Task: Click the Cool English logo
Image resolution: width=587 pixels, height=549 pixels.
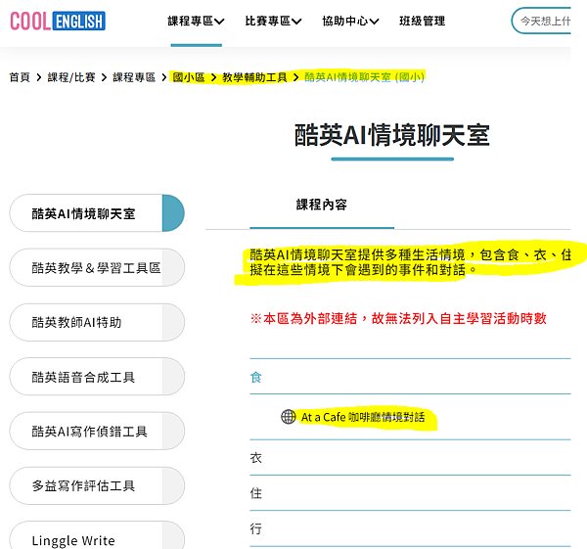Action: tap(58, 21)
